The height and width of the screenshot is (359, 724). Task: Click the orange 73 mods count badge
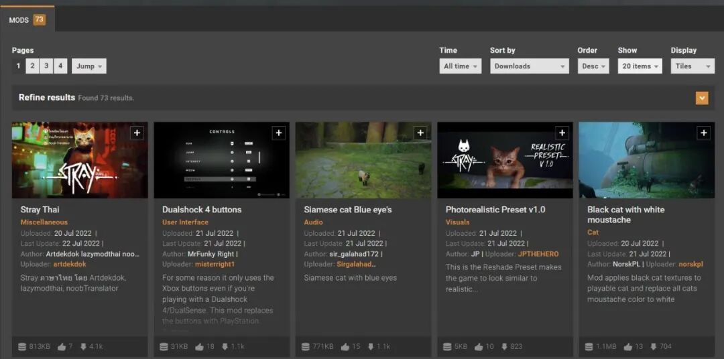[x=40, y=20]
